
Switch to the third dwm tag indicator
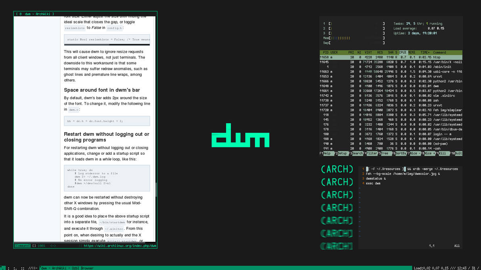15,268
